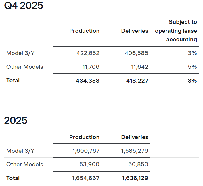Click the Q4 2025 section heading

click(24, 6)
